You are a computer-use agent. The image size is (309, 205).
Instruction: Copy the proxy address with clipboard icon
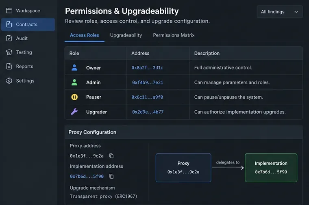coord(111,156)
